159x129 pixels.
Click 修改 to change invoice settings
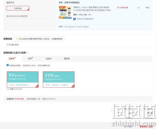pos(17,45)
